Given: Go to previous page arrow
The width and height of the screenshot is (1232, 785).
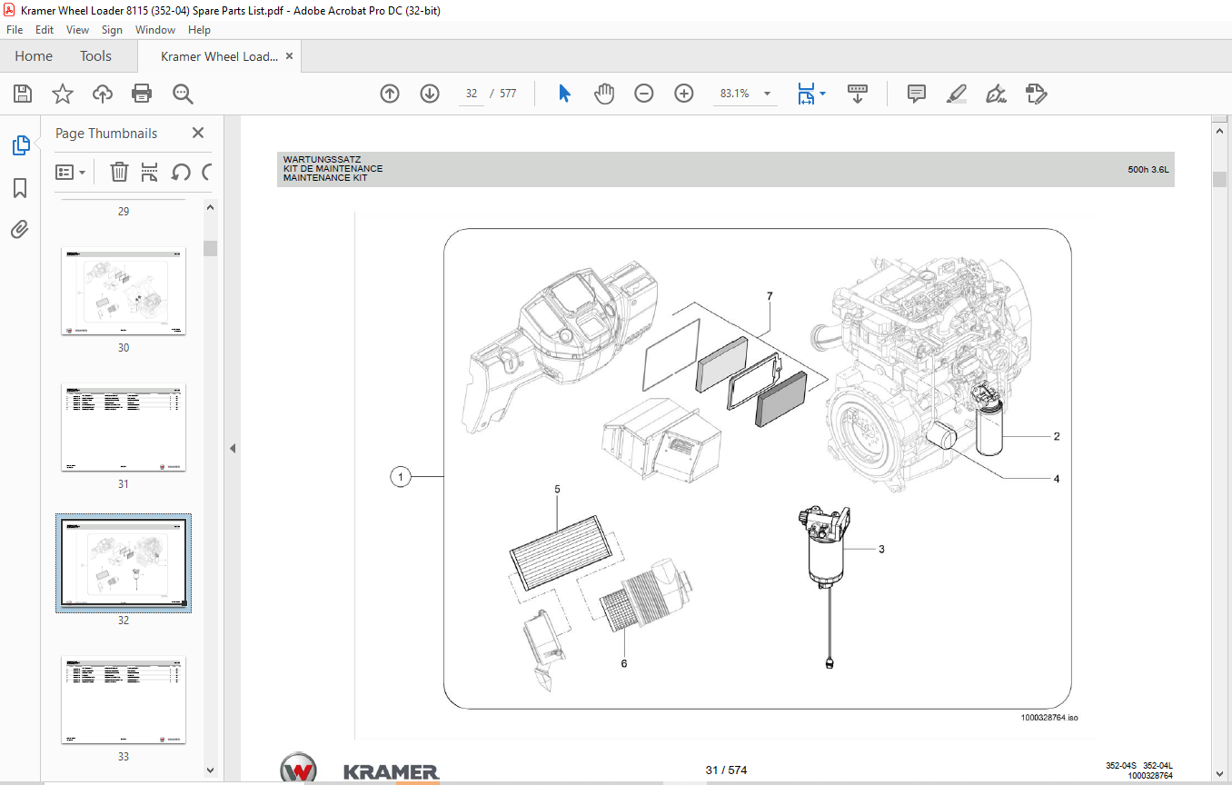Looking at the screenshot, I should tap(390, 94).
